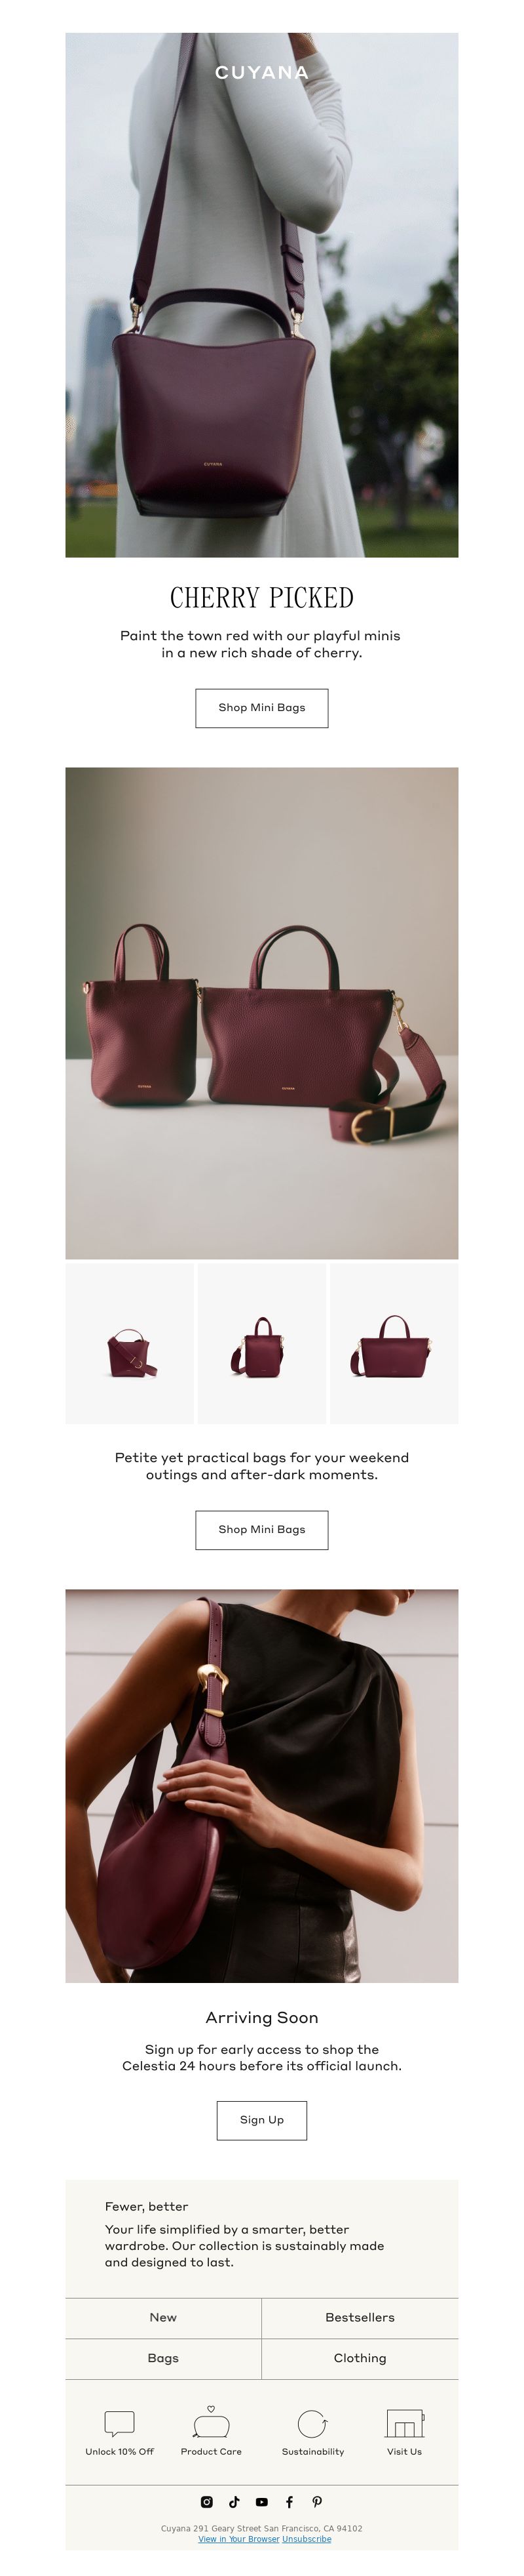Go to the Bags category
The height and width of the screenshot is (2576, 524).
(x=164, y=2358)
